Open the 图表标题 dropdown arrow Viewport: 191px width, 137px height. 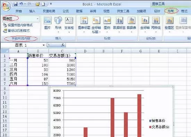pyautogui.click(x=84, y=32)
